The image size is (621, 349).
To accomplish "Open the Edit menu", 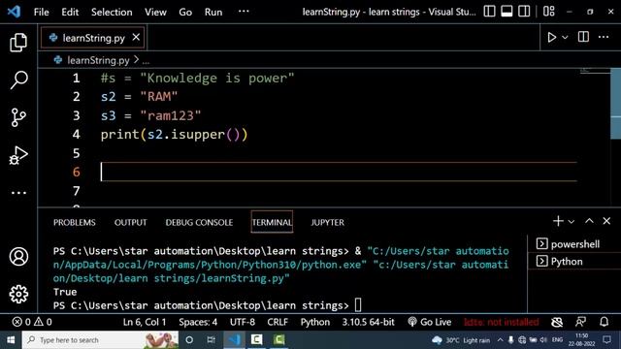I will click(x=70, y=12).
